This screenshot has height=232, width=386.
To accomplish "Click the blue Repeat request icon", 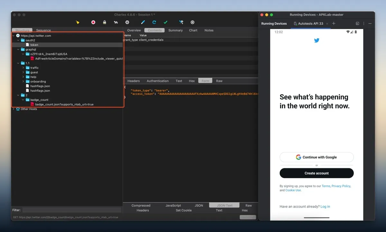I will tap(154, 22).
